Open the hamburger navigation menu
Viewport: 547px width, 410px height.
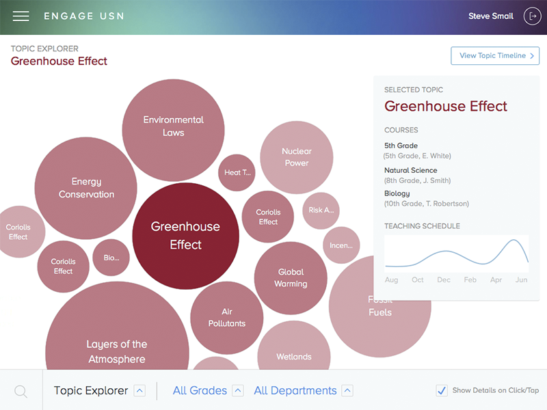click(21, 16)
